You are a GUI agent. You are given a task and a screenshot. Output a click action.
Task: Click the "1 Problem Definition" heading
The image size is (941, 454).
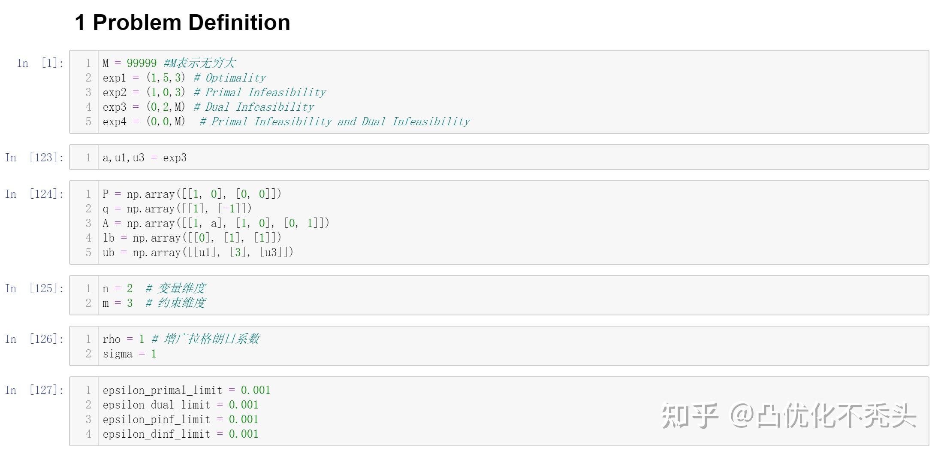(x=182, y=22)
